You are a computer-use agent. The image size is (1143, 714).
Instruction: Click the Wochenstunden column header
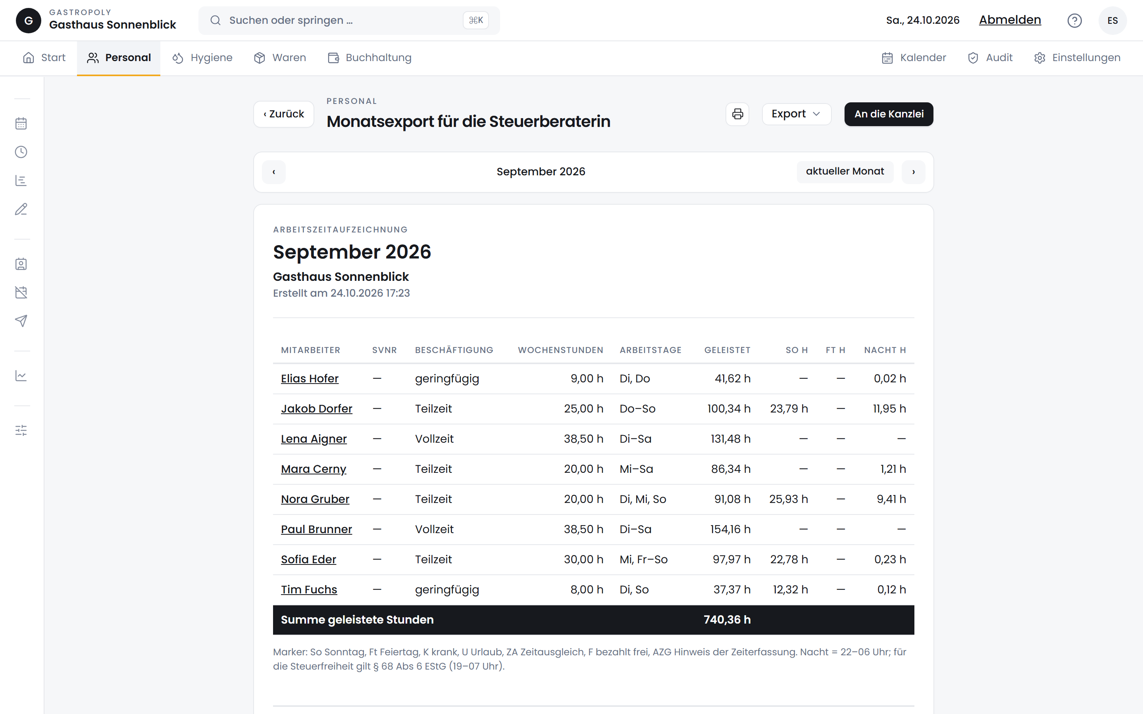(561, 350)
